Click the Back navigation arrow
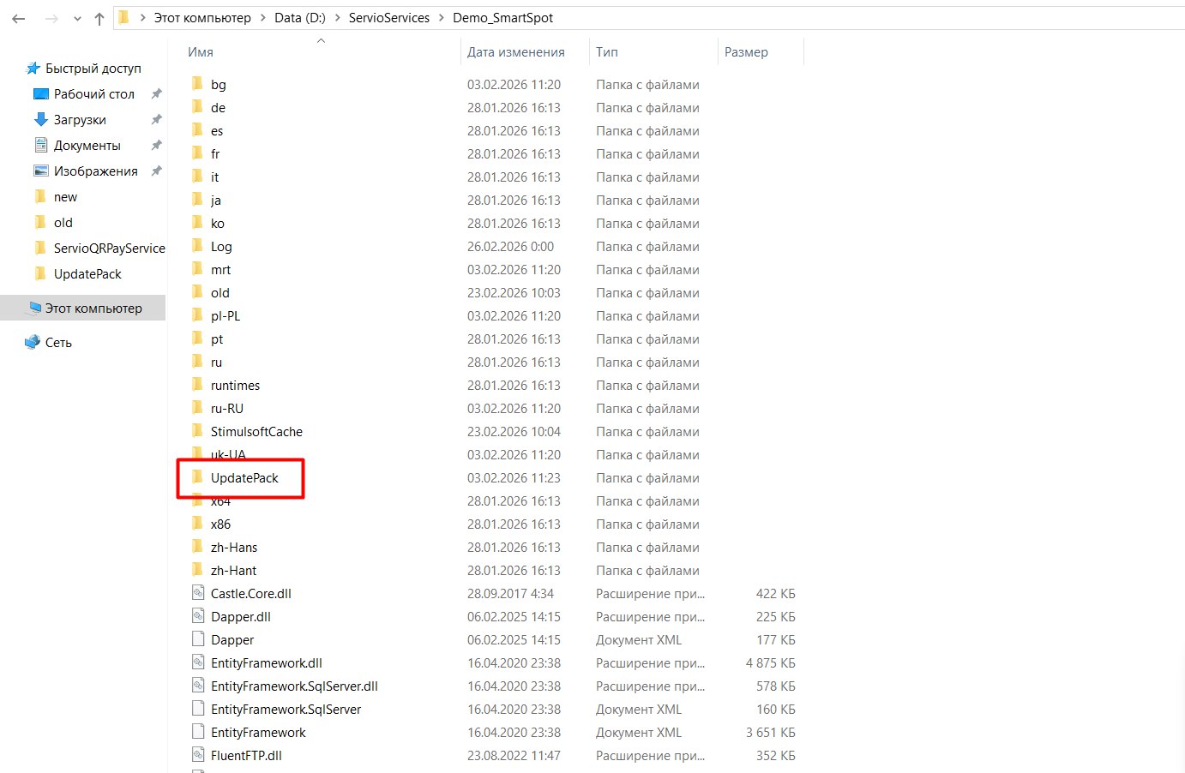 [19, 18]
